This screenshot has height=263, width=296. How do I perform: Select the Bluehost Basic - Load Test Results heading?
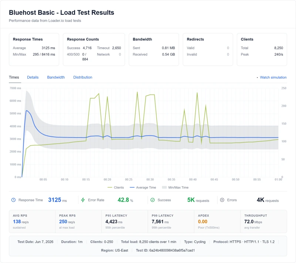coord(61,13)
